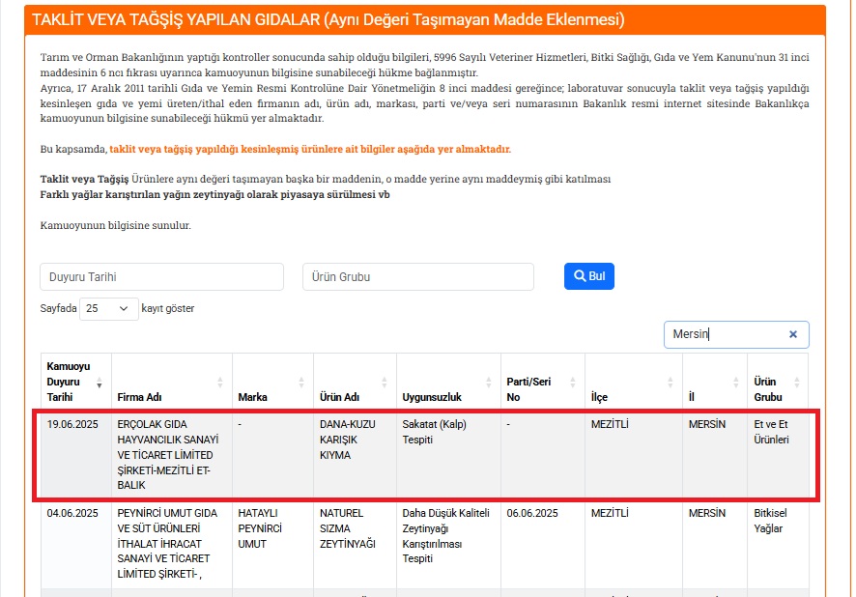The image size is (856, 597).
Task: Sort table by Marka column
Action: tap(272, 382)
